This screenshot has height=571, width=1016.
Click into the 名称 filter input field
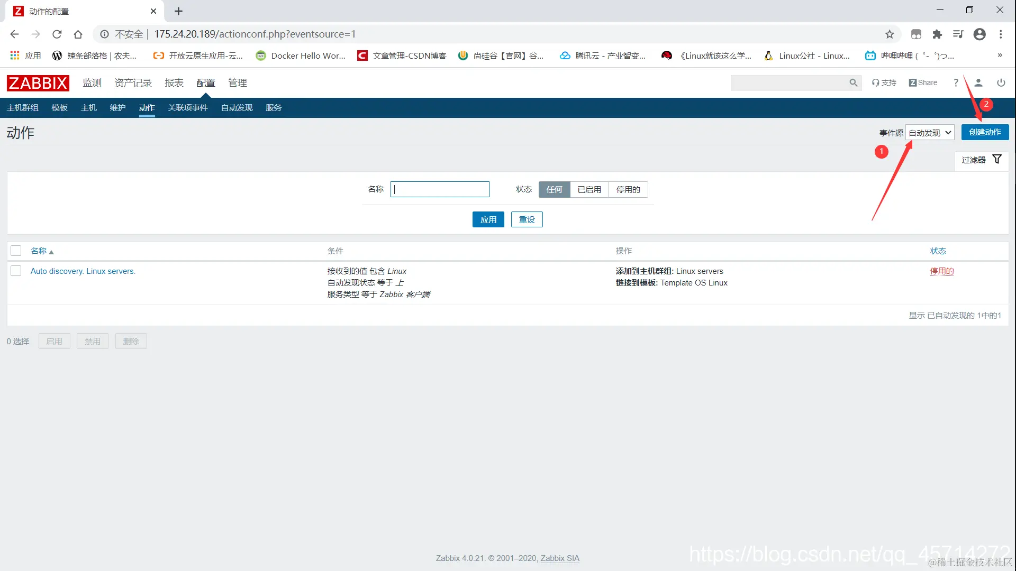coord(440,189)
